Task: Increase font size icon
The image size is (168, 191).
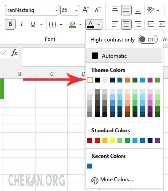Action: coord(86,10)
